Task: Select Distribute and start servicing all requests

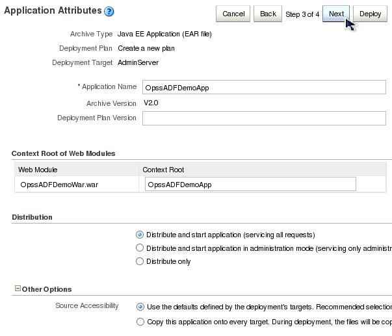Action: (x=140, y=235)
